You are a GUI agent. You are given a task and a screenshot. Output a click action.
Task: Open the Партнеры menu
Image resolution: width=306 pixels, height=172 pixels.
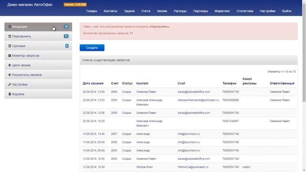click(200, 11)
